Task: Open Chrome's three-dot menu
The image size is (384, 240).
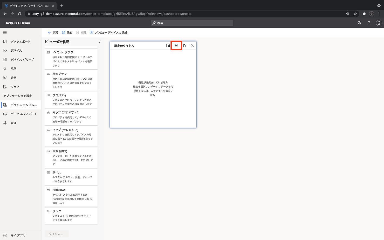Action: click(x=379, y=14)
